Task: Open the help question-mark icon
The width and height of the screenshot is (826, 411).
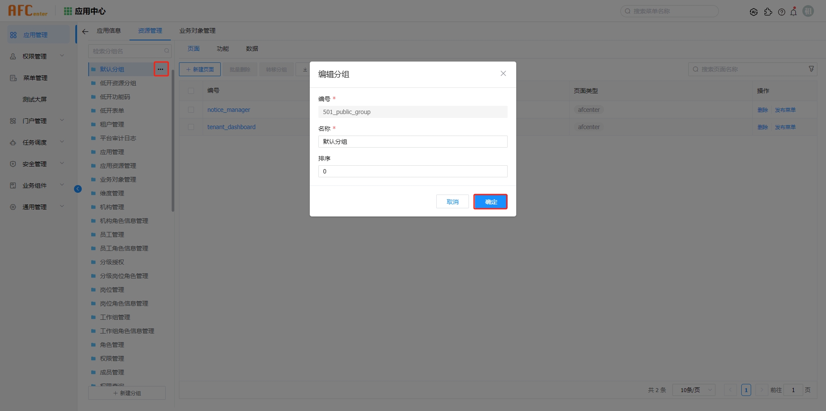Action: (x=782, y=12)
